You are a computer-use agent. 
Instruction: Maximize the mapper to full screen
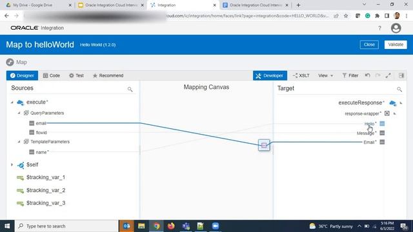pyautogui.click(x=388, y=75)
